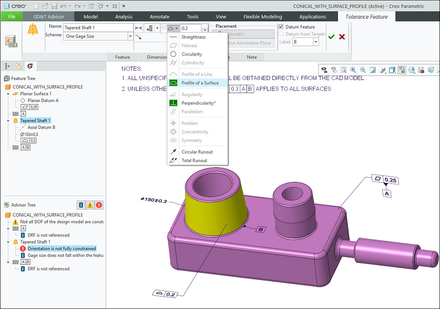440x309 pixels.
Task: Toggle the annotation display icon
Action: 402,70
